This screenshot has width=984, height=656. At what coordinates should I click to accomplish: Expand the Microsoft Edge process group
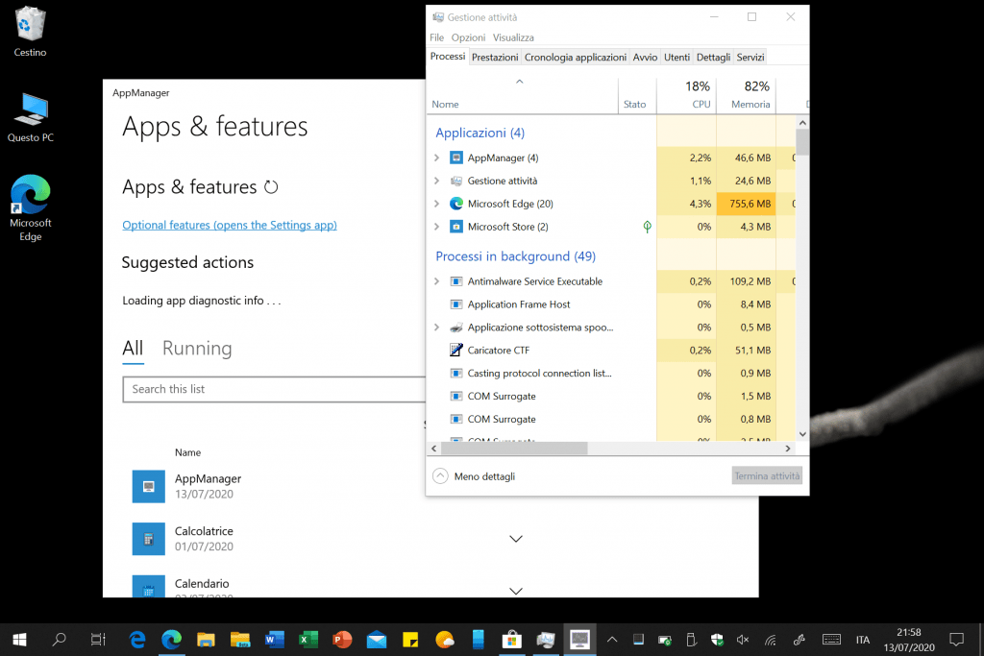click(436, 204)
